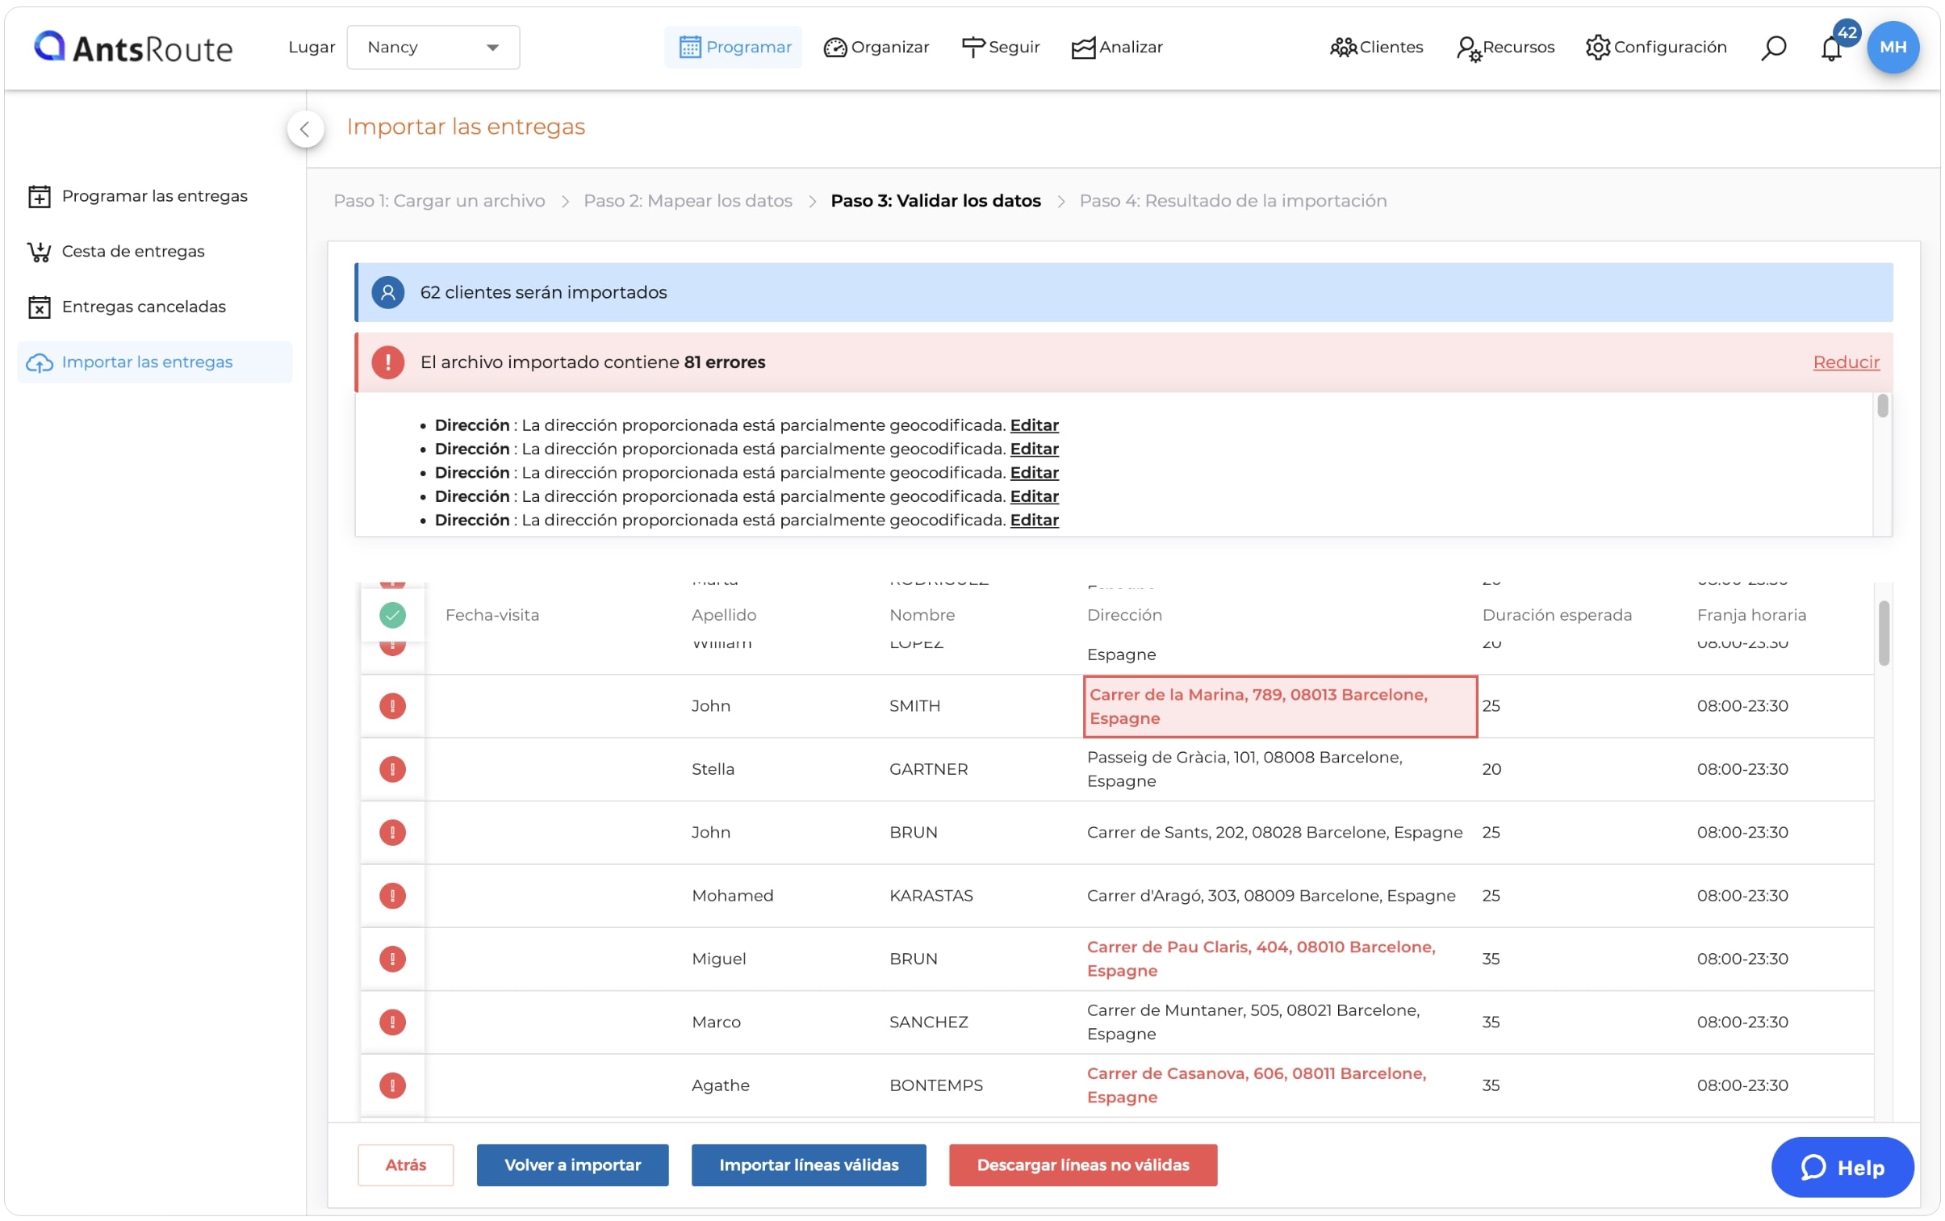
Task: Click Descargar líneas no válidas button
Action: [x=1083, y=1165]
